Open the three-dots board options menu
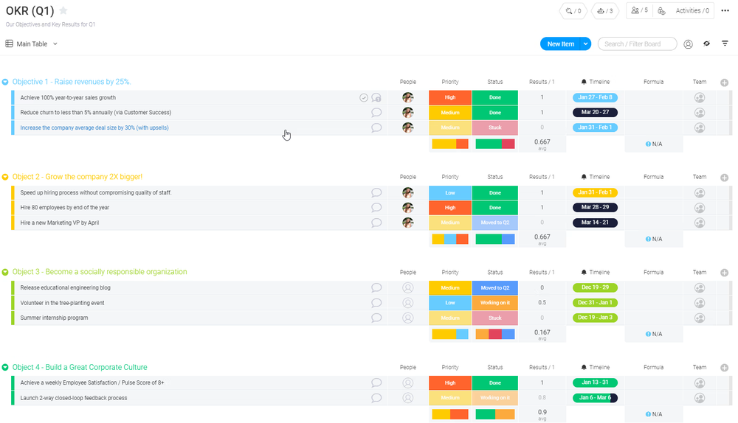This screenshot has height=423, width=738. click(x=725, y=11)
